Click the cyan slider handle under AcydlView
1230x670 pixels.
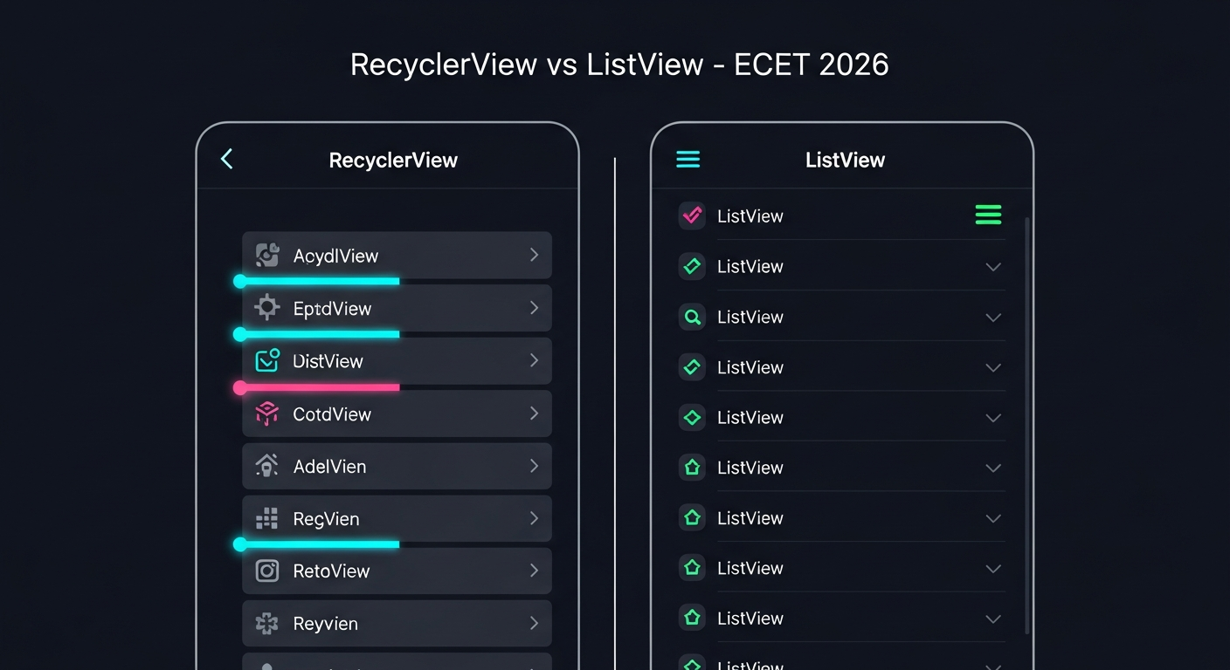[240, 281]
